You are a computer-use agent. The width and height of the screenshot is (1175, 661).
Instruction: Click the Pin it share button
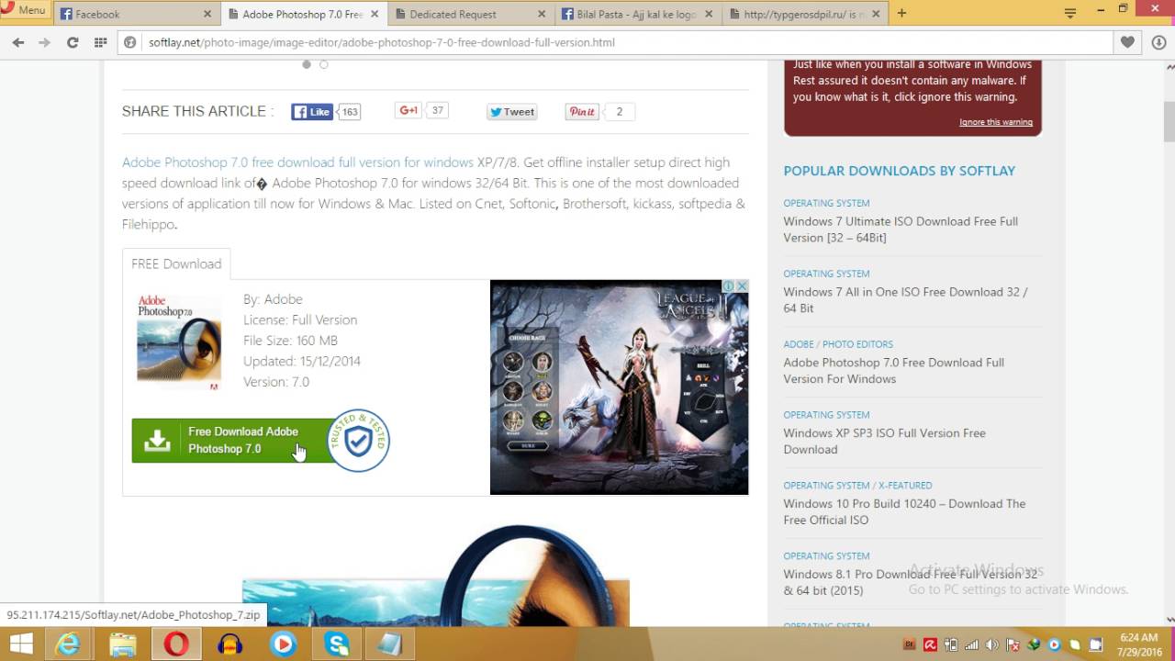(582, 112)
